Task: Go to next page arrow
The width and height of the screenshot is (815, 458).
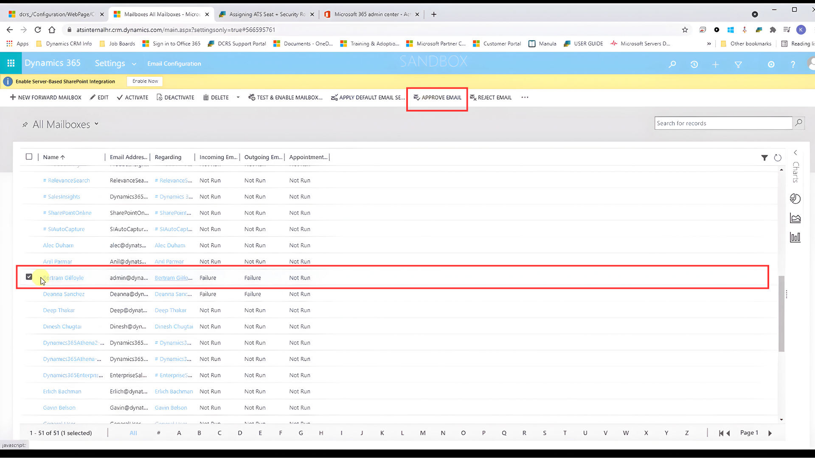Action: tap(770, 433)
